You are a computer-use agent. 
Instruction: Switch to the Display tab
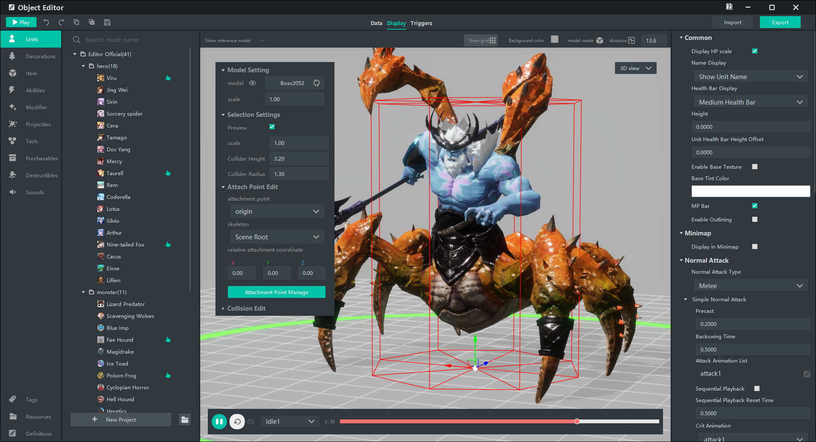coord(396,23)
